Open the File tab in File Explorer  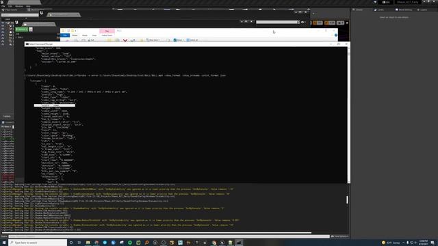65,36
